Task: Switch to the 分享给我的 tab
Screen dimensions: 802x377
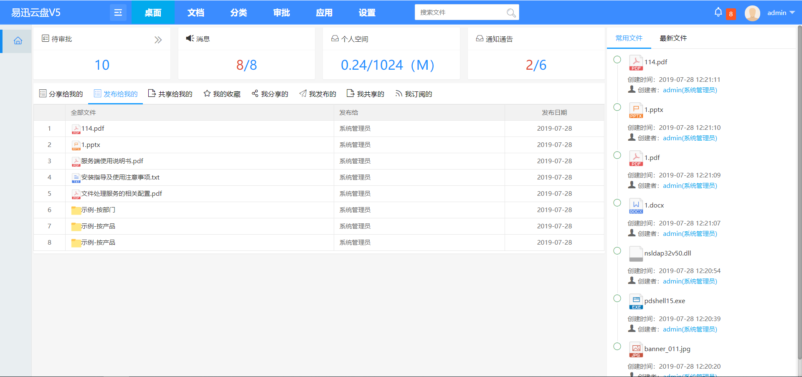Action: click(61, 94)
